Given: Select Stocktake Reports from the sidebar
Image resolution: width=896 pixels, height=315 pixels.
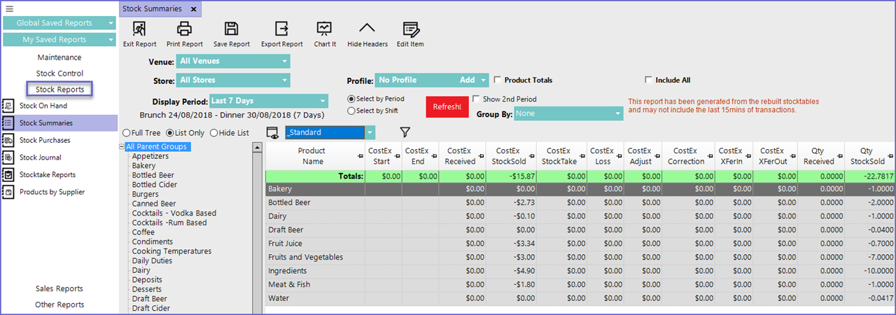Looking at the screenshot, I should click(x=48, y=175).
